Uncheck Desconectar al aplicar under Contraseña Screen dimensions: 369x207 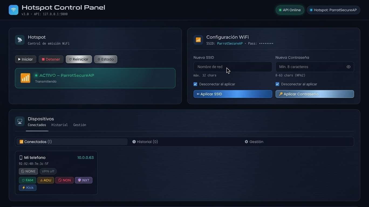pyautogui.click(x=277, y=84)
